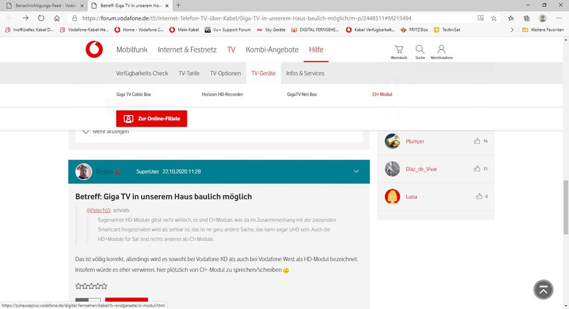Open Hilfe menu
This screenshot has height=309, width=569.
(316, 50)
